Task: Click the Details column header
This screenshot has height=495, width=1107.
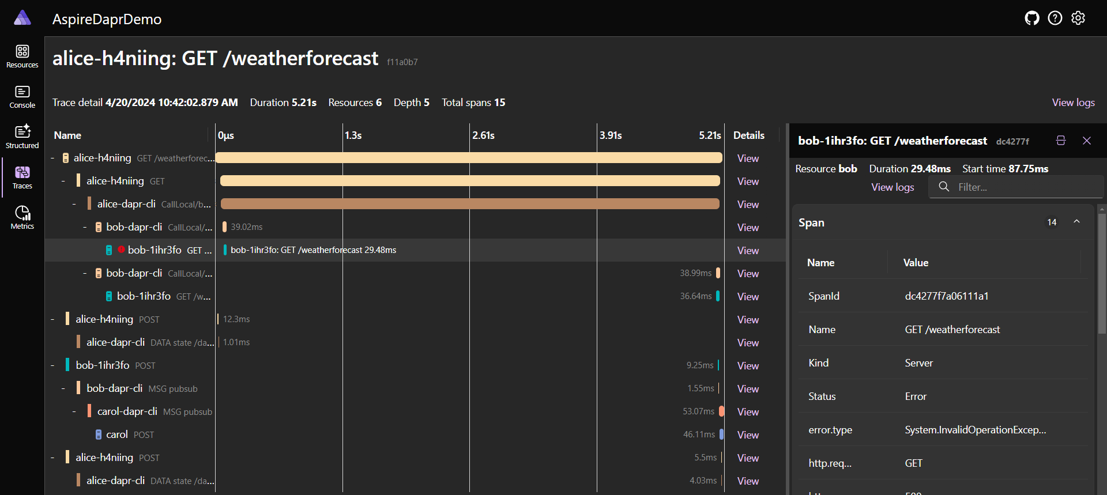Action: coord(749,135)
